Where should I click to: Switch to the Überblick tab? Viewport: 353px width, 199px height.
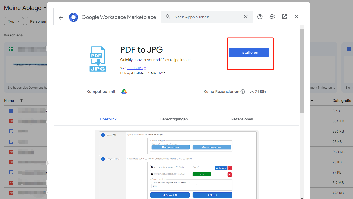[x=109, y=119]
